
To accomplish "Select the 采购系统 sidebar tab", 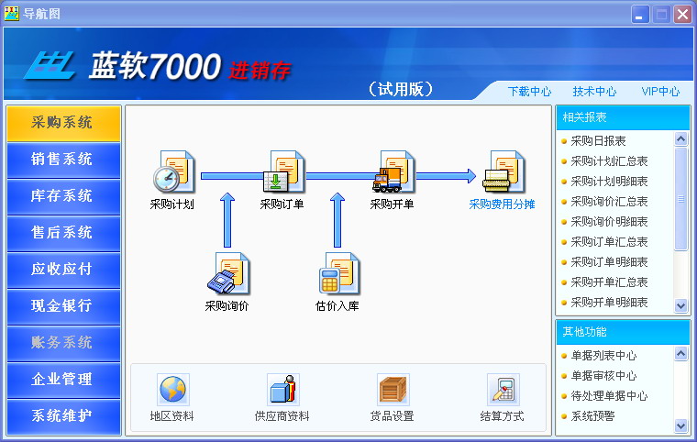I will pyautogui.click(x=63, y=123).
